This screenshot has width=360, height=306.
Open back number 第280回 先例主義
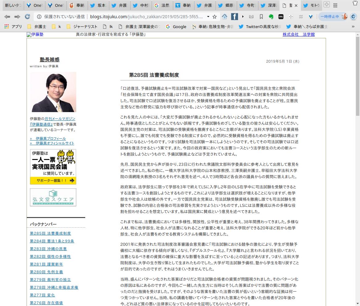coord(46,272)
